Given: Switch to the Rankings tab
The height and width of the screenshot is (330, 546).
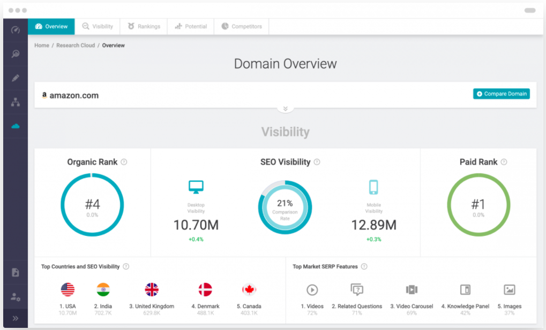Looking at the screenshot, I should [x=144, y=26].
